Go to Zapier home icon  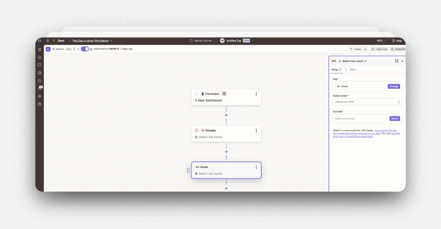pos(40,41)
